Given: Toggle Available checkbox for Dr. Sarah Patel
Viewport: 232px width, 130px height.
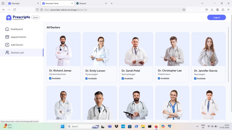Looking at the screenshot, I should 123,79.
